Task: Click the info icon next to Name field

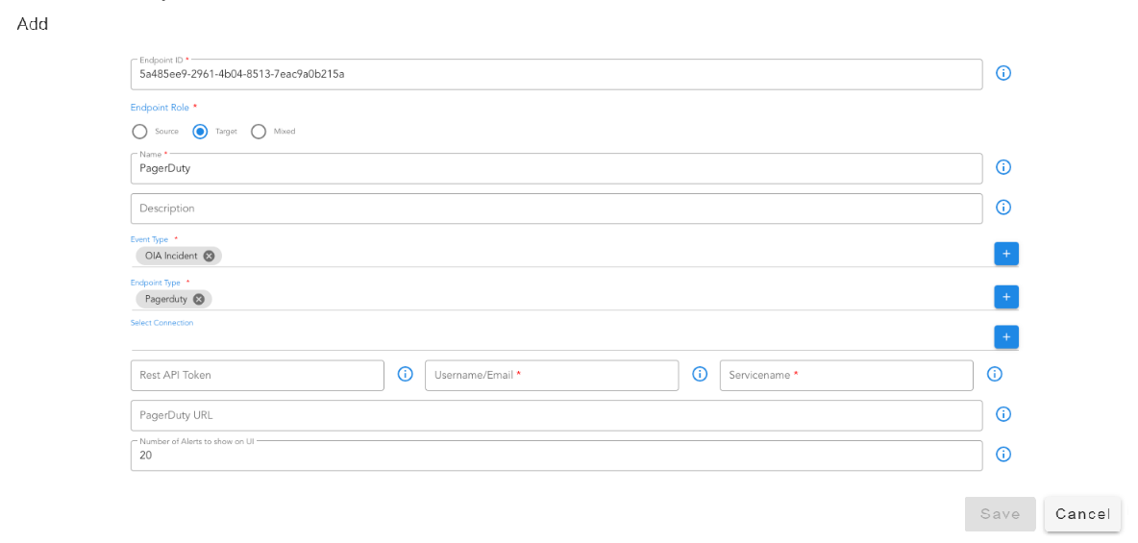Action: [1002, 167]
